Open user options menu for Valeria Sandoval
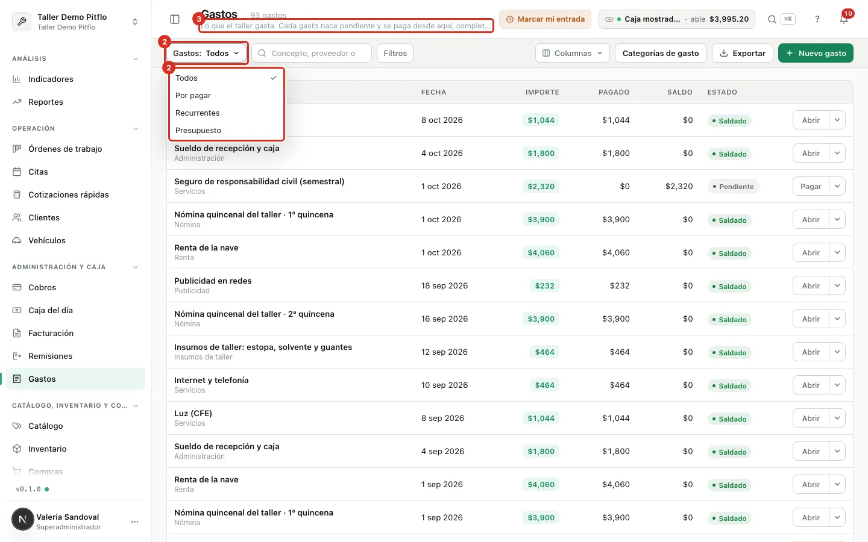This screenshot has width=868, height=542. [134, 522]
